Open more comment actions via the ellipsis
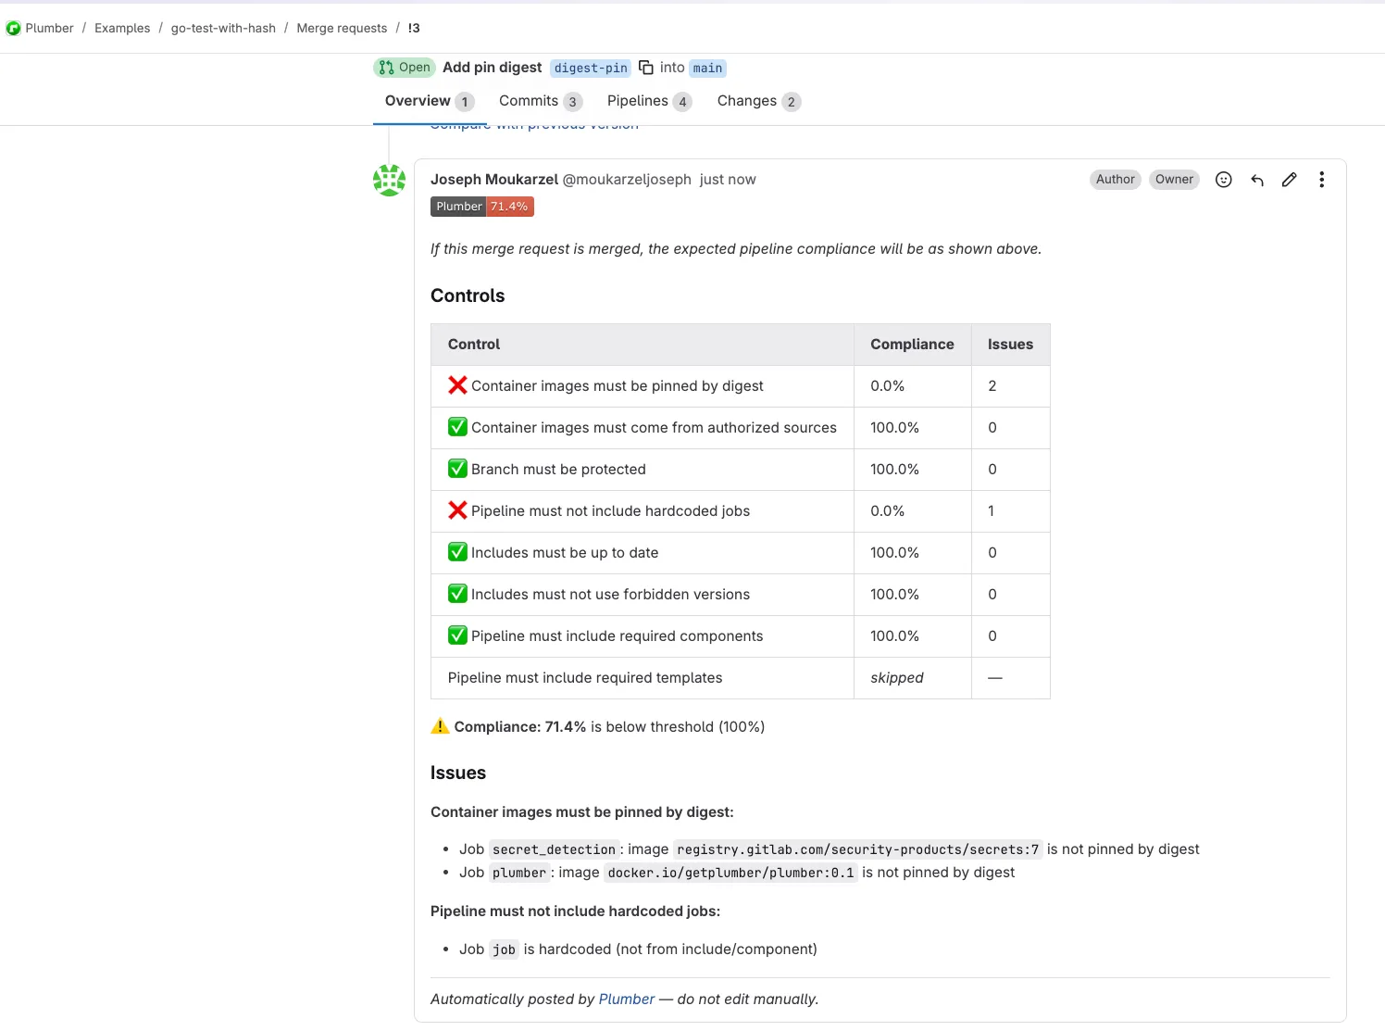Viewport: 1385px width, 1031px height. tap(1322, 179)
